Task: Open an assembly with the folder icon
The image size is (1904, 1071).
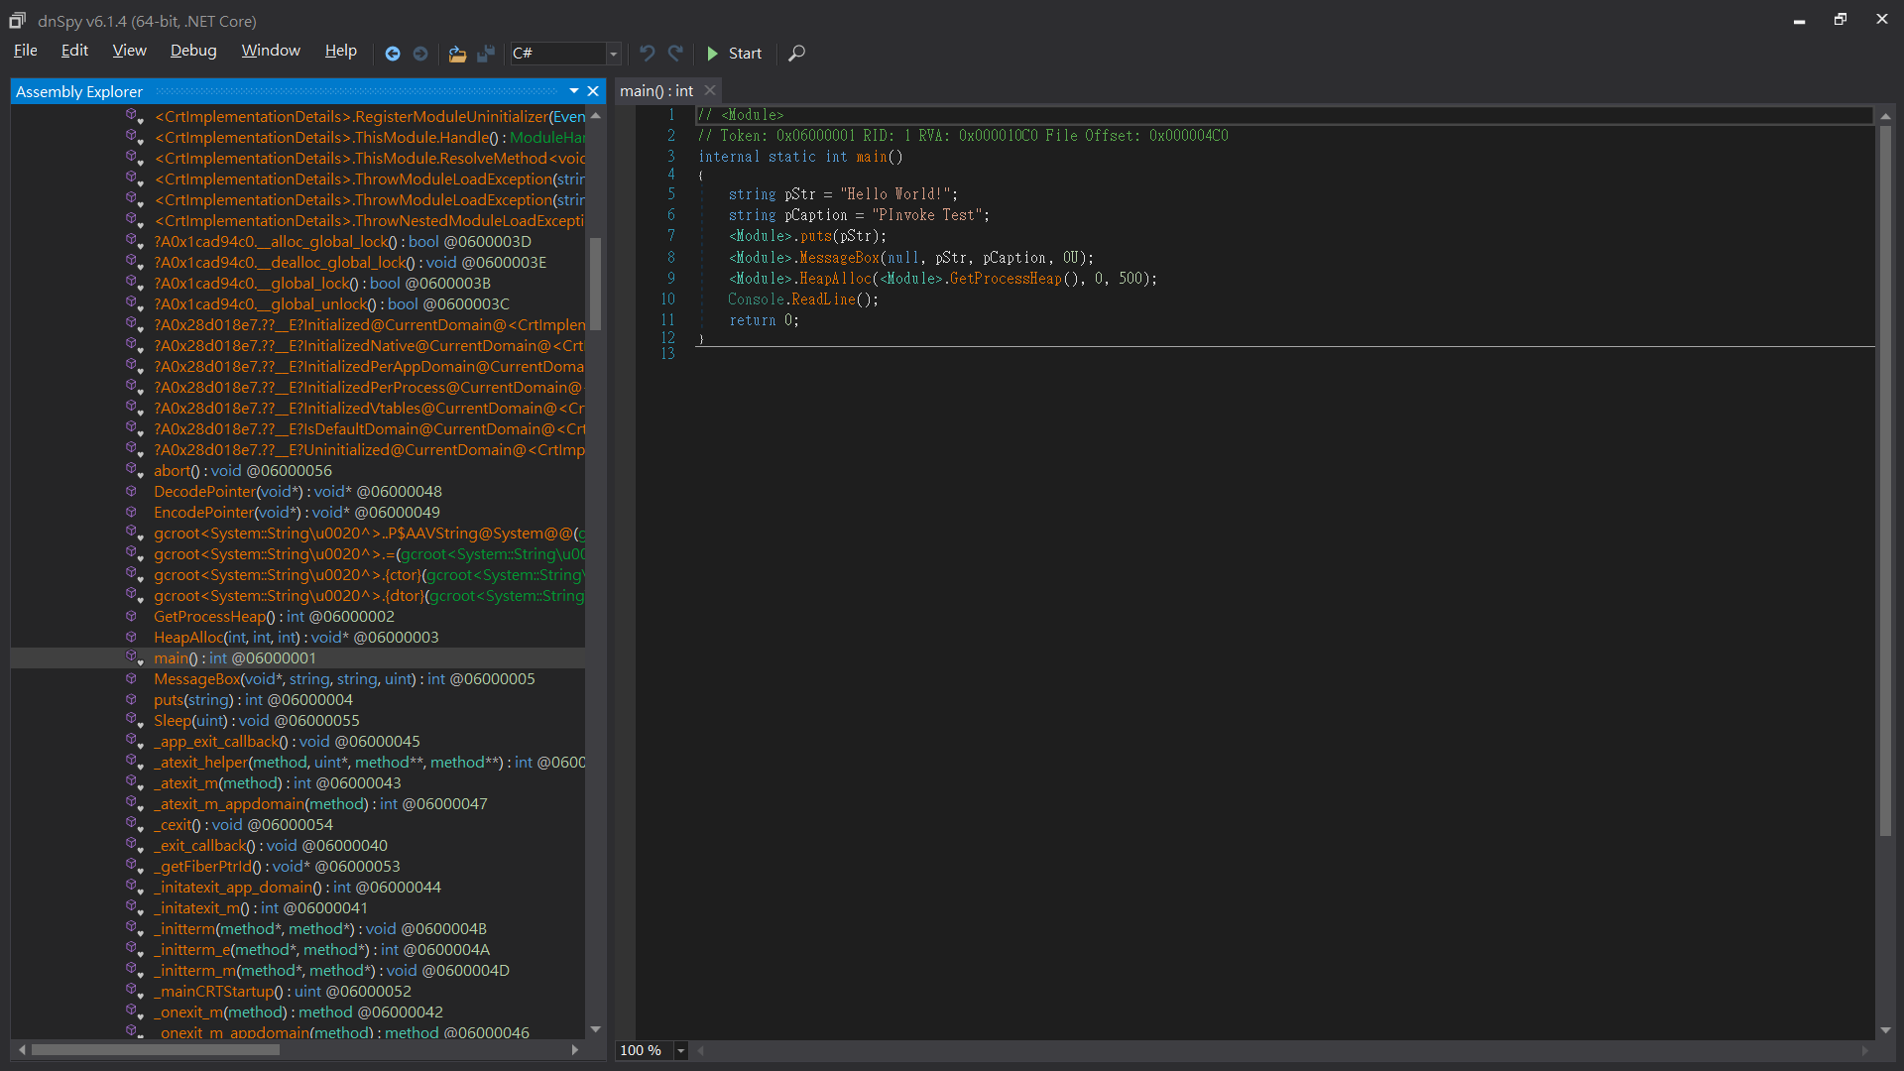Action: (x=457, y=54)
